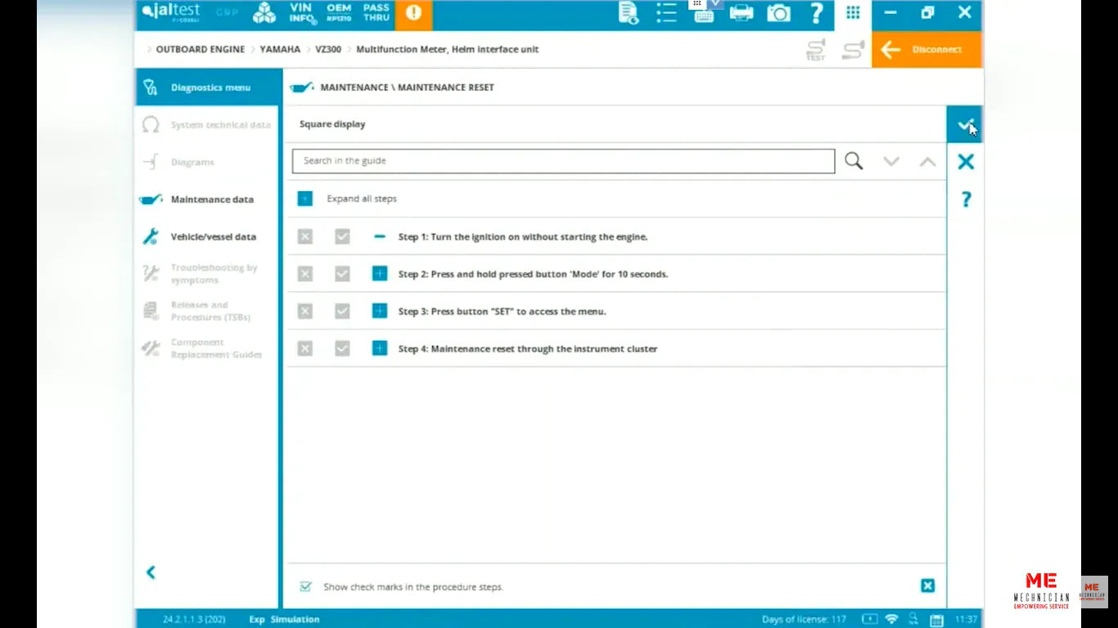Viewport: 1118px width, 628px height.
Task: Open Jaltest help with the question mark icon
Action: [x=816, y=13]
